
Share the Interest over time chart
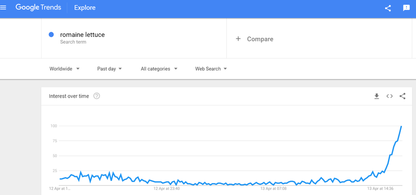(402, 96)
